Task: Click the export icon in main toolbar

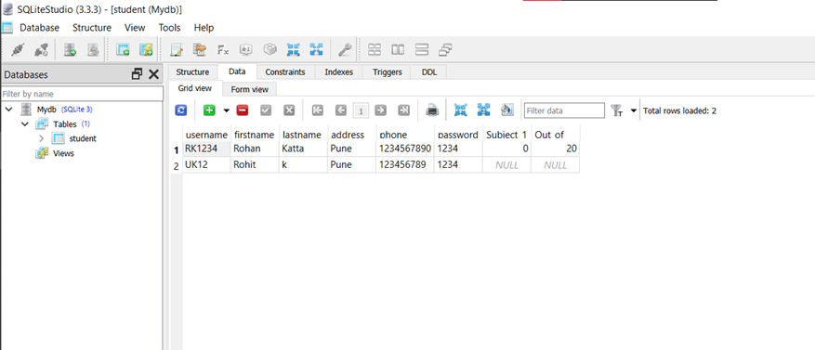Action: (x=316, y=50)
